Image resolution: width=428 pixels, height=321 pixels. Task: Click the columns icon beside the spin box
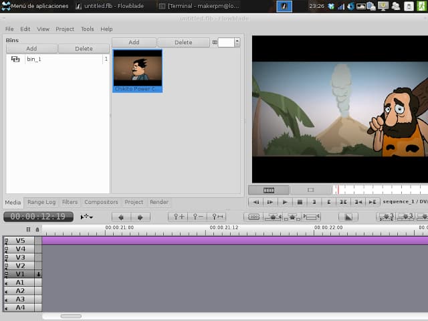coord(215,42)
